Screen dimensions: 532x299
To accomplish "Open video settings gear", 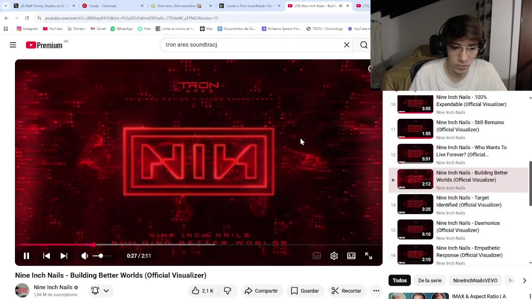I will coord(334,256).
